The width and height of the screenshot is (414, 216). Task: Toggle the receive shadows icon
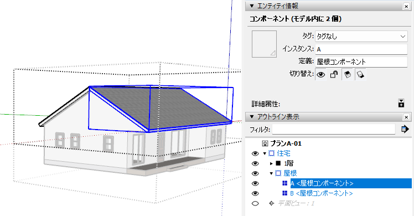coord(348,75)
